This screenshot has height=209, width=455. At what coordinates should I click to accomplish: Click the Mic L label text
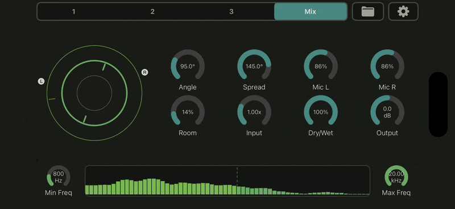tap(321, 87)
